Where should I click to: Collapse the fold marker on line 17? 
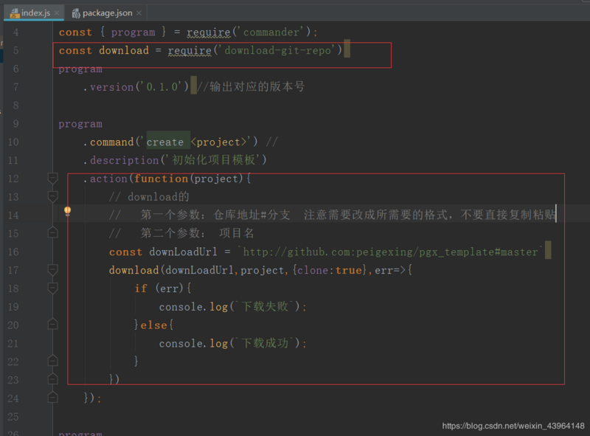52,269
